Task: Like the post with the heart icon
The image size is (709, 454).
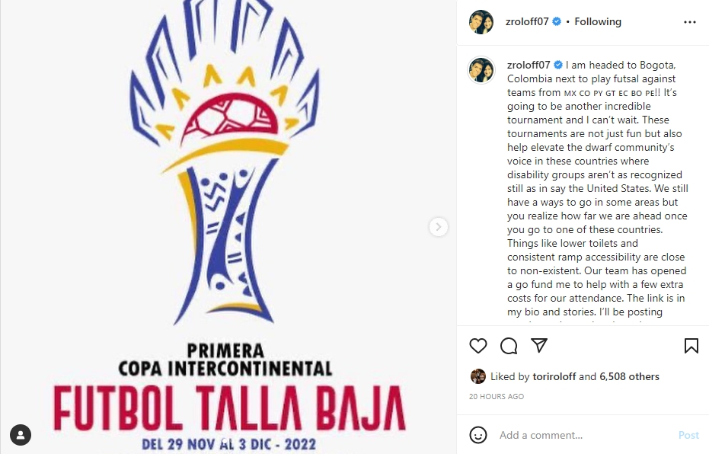Action: (478, 346)
